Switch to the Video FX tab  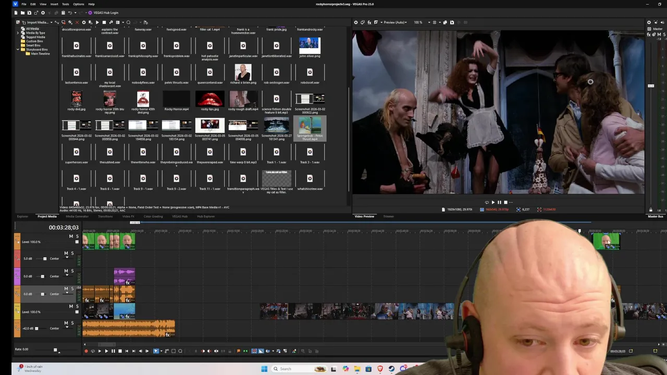pyautogui.click(x=128, y=217)
